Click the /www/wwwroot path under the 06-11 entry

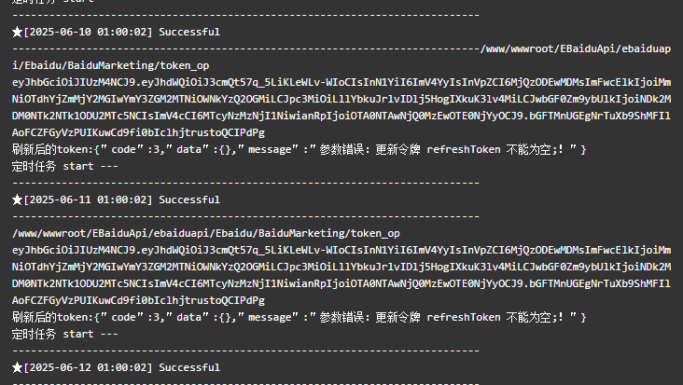click(206, 233)
